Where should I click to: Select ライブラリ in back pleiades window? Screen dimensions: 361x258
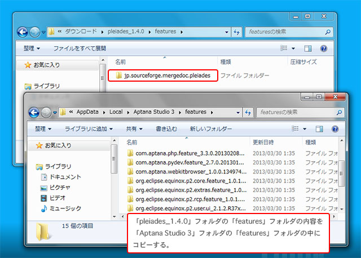tap(42, 86)
